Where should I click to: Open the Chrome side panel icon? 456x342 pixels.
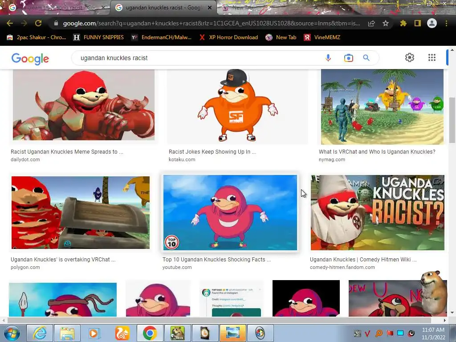[418, 23]
